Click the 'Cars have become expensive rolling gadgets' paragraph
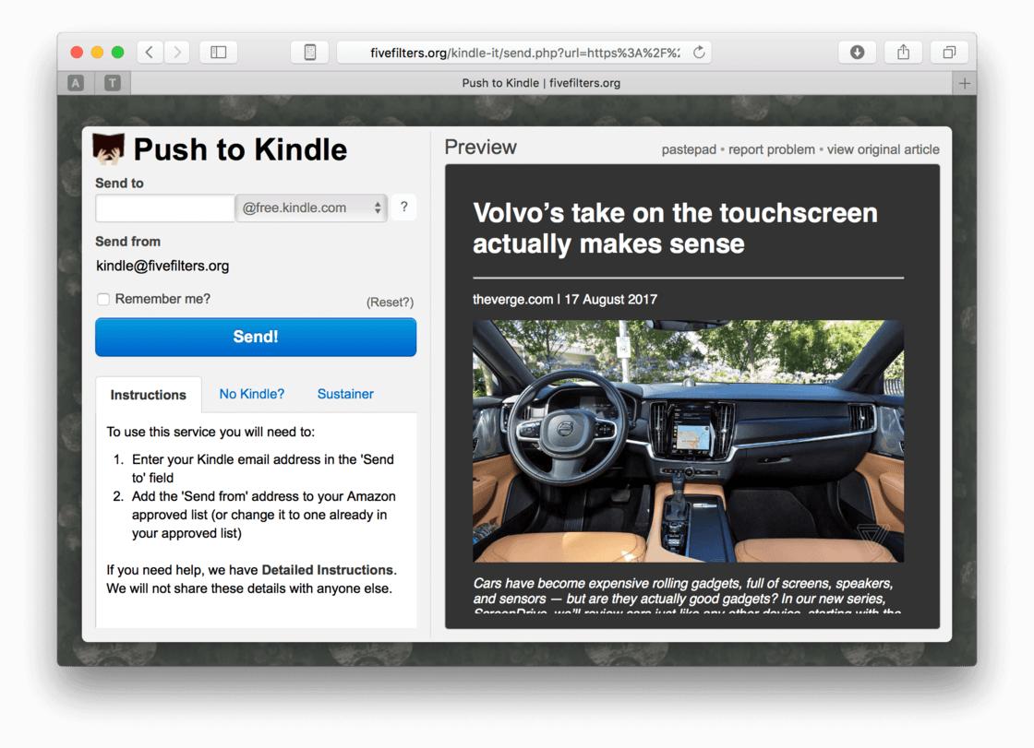This screenshot has height=748, width=1034. 688,595
